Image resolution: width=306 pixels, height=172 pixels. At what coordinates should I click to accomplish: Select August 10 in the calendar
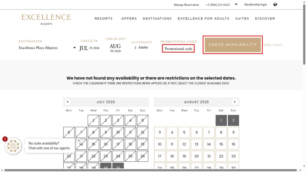click(160, 144)
